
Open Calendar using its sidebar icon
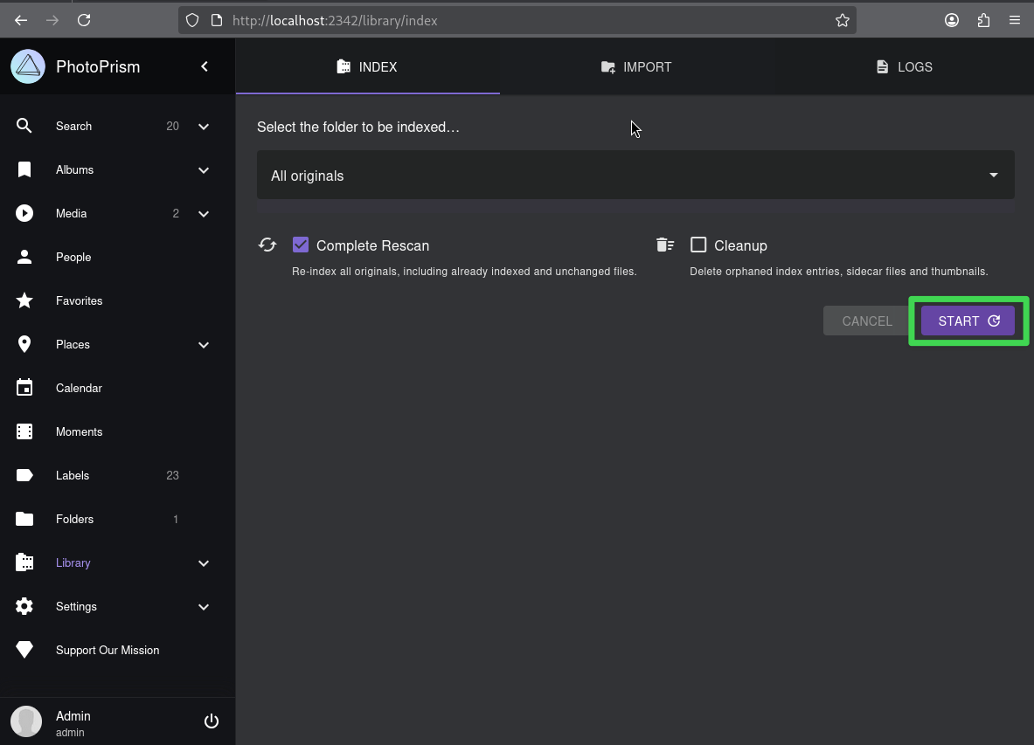(24, 388)
